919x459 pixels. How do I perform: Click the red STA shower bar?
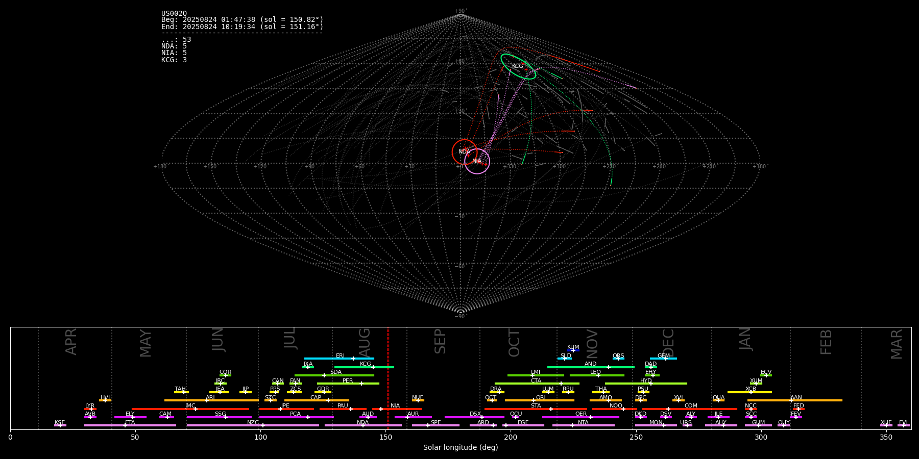[536, 409]
